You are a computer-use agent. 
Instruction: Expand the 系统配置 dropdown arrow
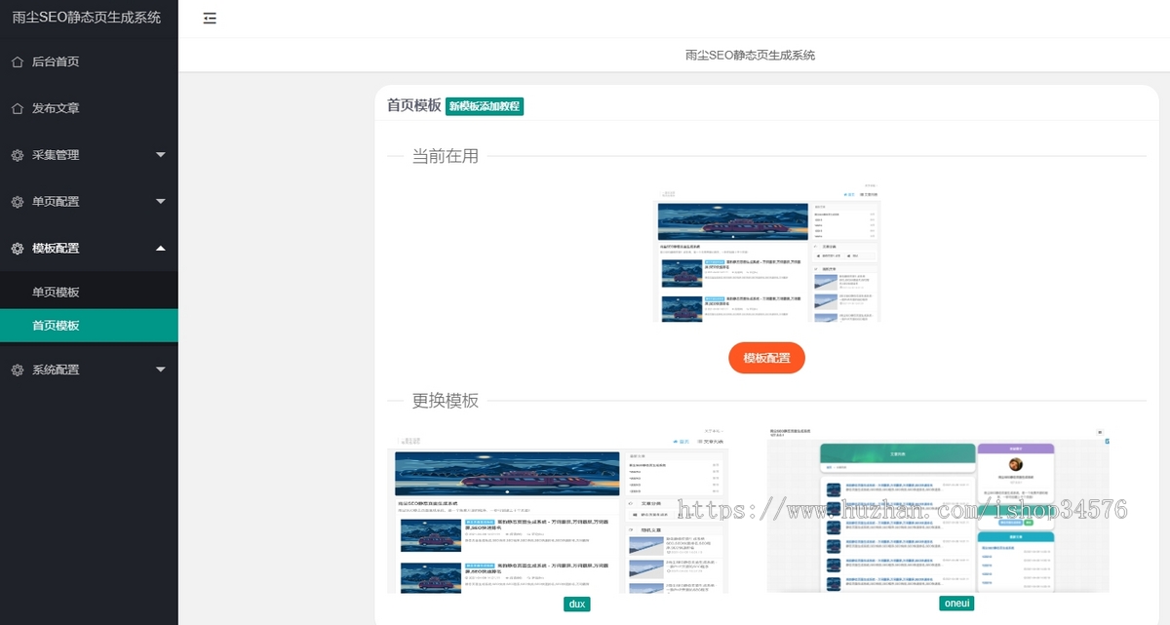coord(161,371)
